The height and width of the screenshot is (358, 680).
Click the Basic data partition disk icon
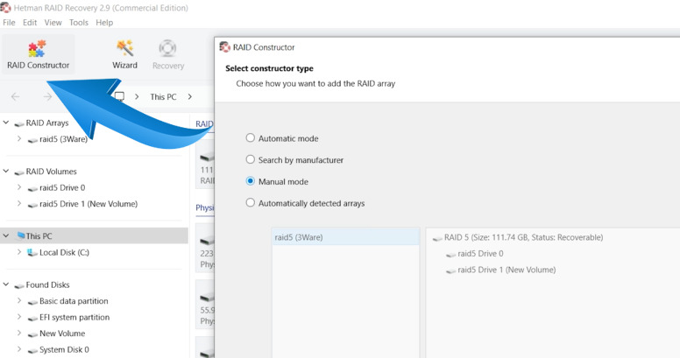click(x=32, y=301)
